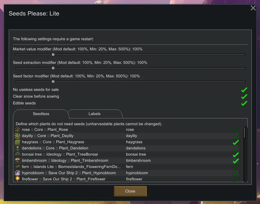Click the plant list scrollbar
The width and height of the screenshot is (260, 204).
point(245,133)
